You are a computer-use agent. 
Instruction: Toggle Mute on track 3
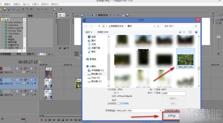pyautogui.click(x=32, y=91)
